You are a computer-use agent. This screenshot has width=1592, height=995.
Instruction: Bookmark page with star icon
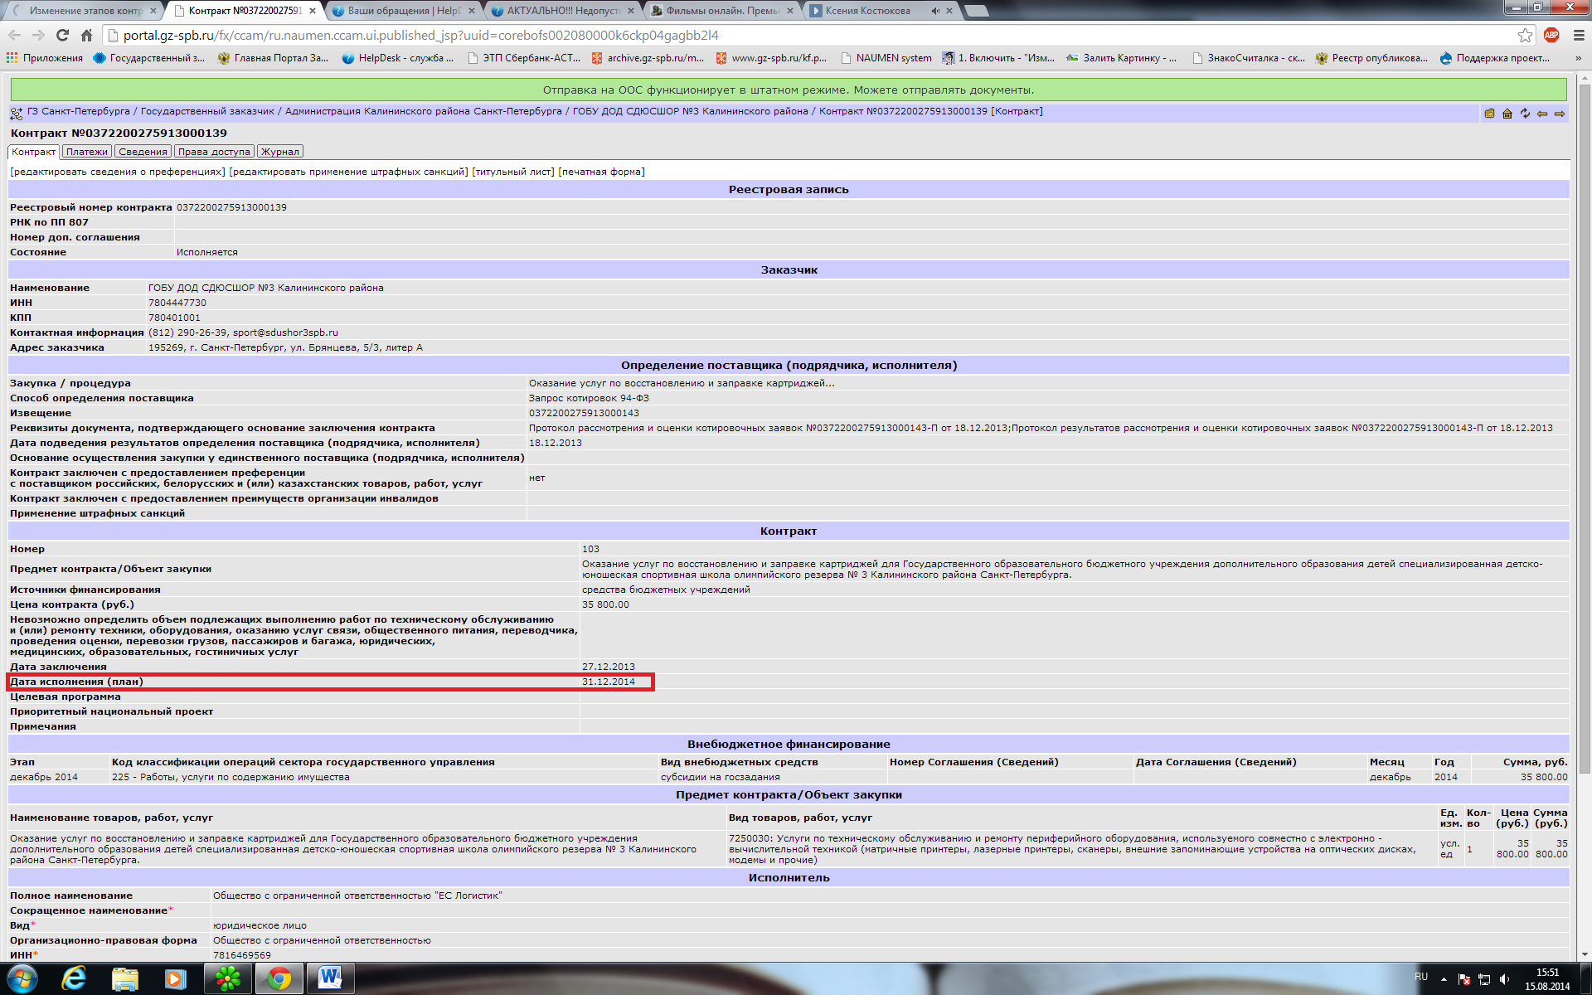coord(1525,35)
